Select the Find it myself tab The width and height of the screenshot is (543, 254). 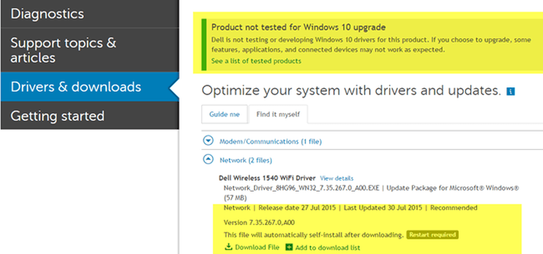coord(278,114)
